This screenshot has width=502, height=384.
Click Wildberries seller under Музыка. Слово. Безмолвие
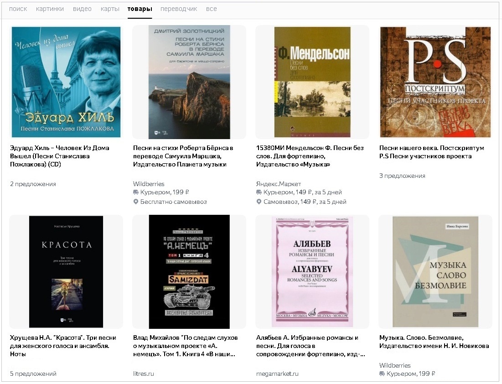[395, 365]
